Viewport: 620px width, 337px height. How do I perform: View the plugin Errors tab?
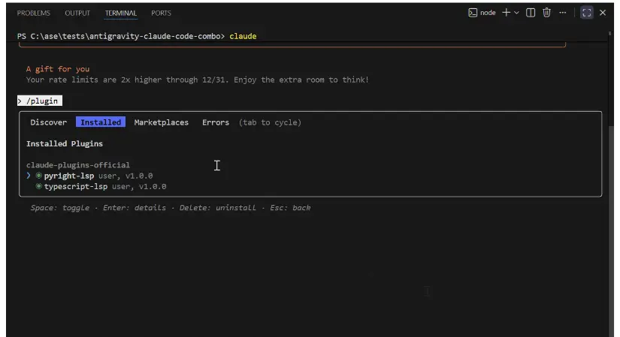pyautogui.click(x=215, y=122)
